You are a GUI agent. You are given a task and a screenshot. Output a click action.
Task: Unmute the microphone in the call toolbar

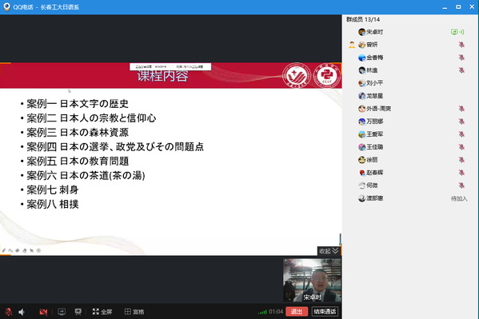coord(9,312)
